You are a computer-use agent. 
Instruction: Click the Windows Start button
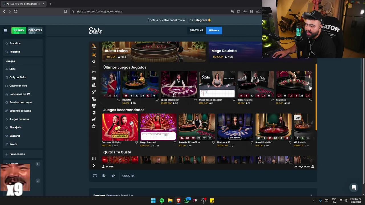tap(153, 200)
